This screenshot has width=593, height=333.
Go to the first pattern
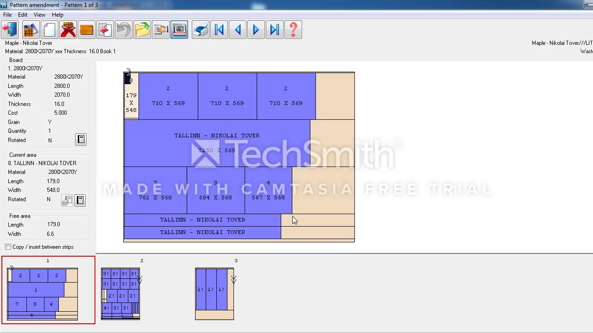(219, 30)
